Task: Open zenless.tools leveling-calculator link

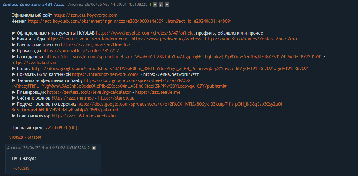Action: [89, 92]
